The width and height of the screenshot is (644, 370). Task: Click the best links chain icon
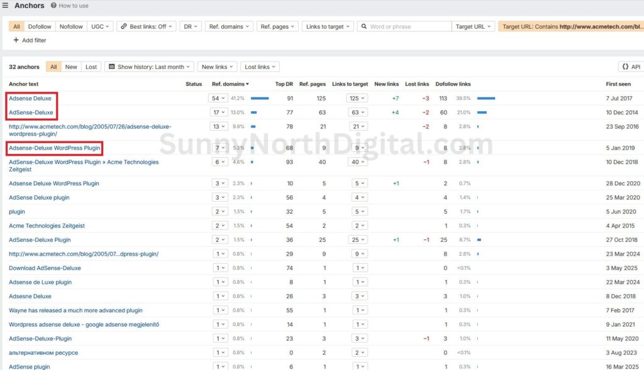pyautogui.click(x=124, y=26)
